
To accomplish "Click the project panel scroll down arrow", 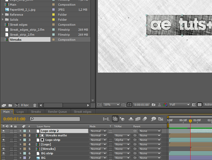I will point(93,101).
